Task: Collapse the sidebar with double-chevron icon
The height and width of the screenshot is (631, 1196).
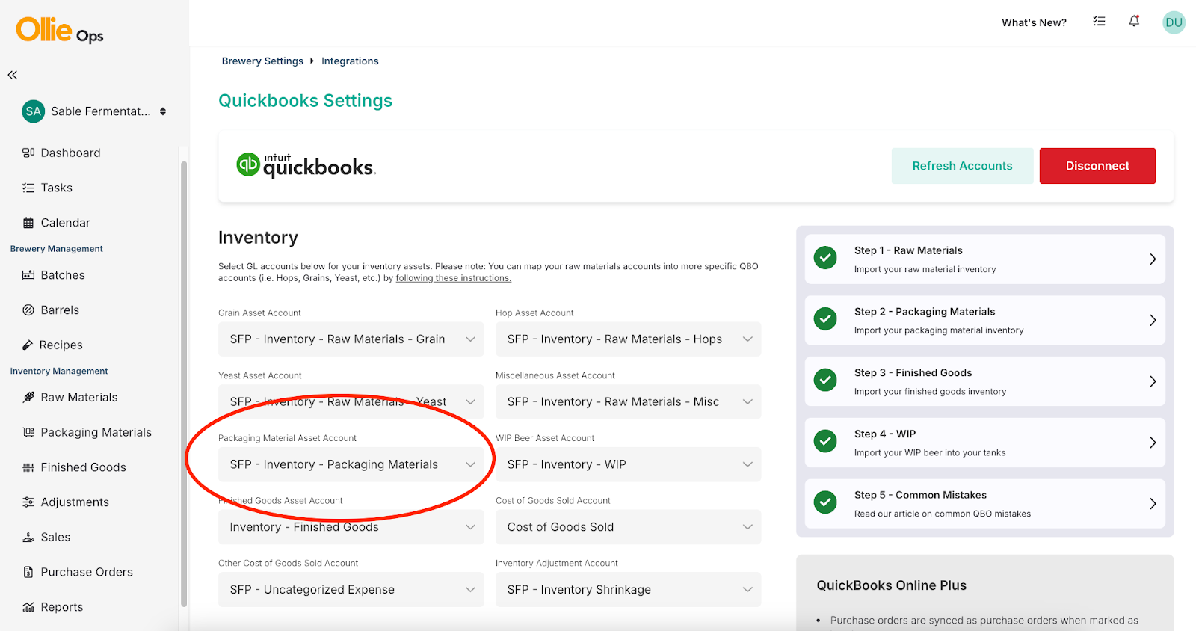Action: [x=13, y=75]
